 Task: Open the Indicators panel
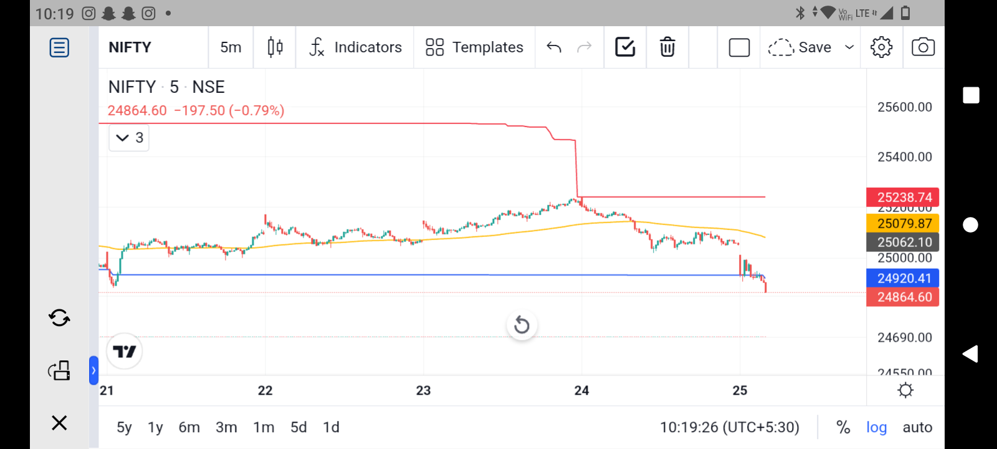pyautogui.click(x=356, y=47)
